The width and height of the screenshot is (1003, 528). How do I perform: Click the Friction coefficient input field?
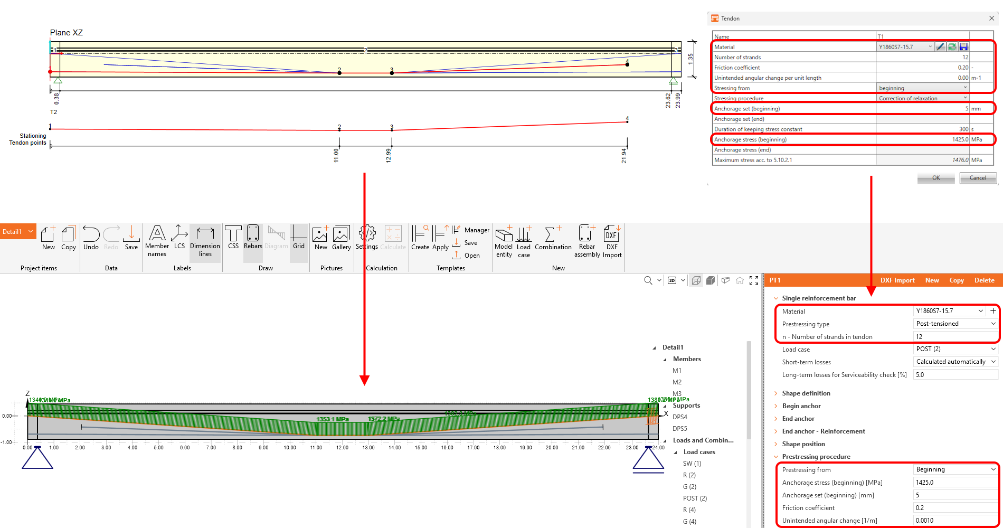coord(954,508)
